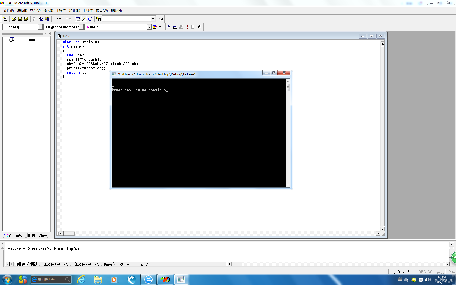Open the Window List icon
The image size is (456, 285).
coord(90,19)
